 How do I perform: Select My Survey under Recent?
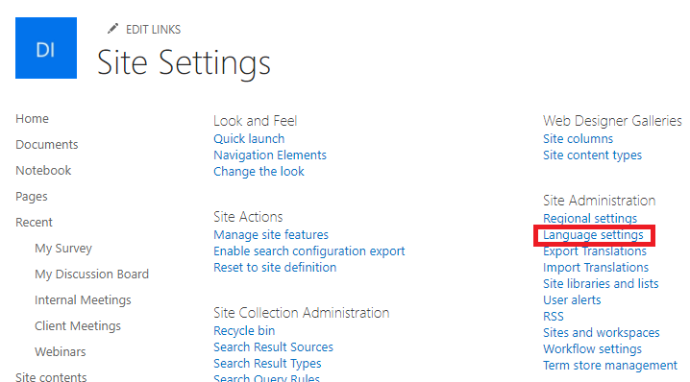[x=63, y=249]
